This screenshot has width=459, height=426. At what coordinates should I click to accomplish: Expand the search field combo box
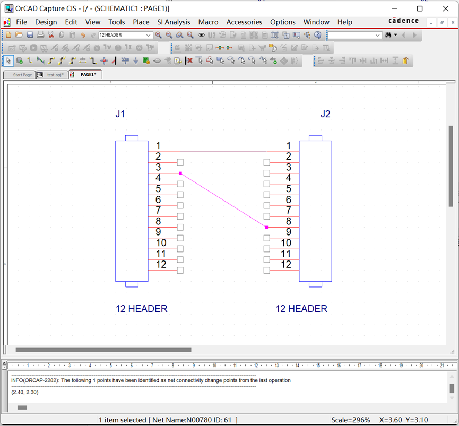(377, 35)
